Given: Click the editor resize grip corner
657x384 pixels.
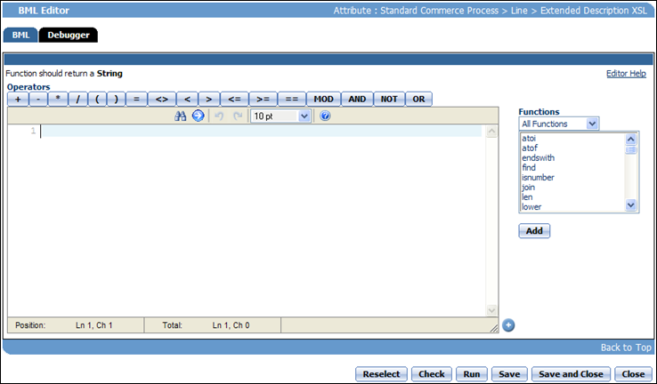Looking at the screenshot, I should (494, 328).
